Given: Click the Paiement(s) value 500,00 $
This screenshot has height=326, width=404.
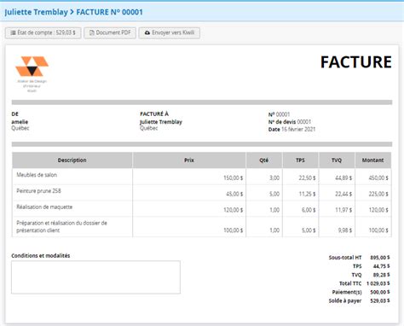Looking at the screenshot, I should pos(380,292).
